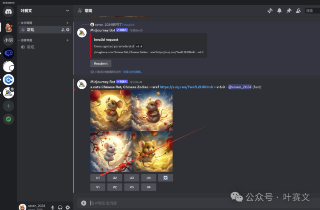
Task: Open the white swirl server icon
Action: (8, 67)
